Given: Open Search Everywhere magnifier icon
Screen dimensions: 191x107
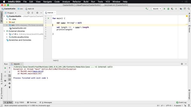Looking at the screenshot, I should coord(189,9).
